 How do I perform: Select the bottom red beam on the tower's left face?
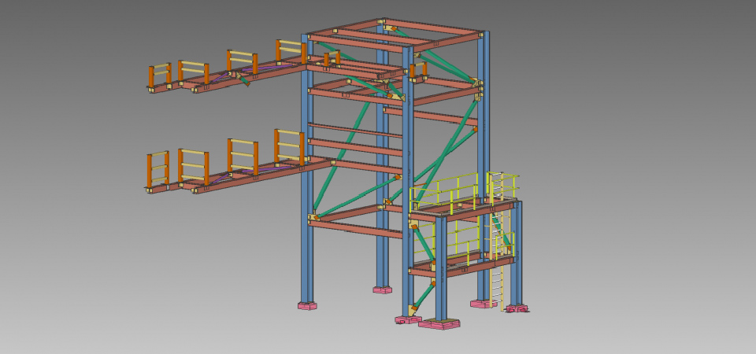354,228
